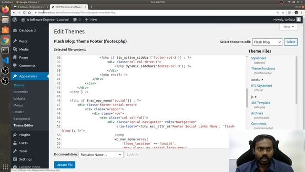
Task: Click the Select theme button
Action: (x=291, y=42)
